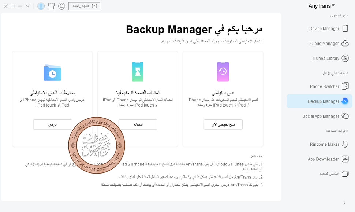Click the purple backup phone icon
Viewport: 355px width, 212px height.
point(223,71)
